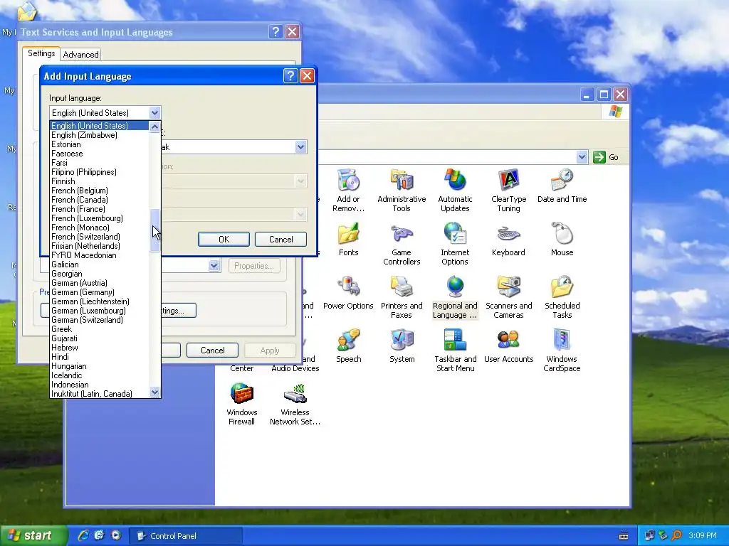The height and width of the screenshot is (546, 729).
Task: Click the help button in Add Input Language
Action: point(290,75)
